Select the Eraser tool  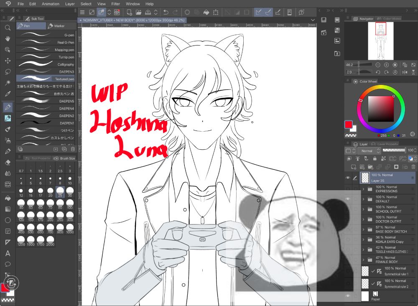8,162
